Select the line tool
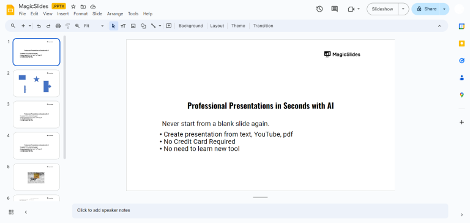Image resolution: width=470 pixels, height=223 pixels. [x=153, y=26]
